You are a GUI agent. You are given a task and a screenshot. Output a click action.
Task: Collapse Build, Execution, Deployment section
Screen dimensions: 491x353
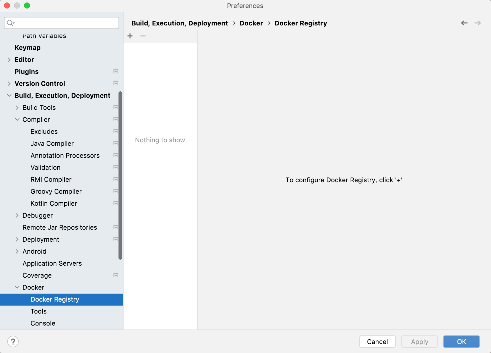(9, 96)
